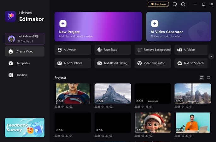Launch Text-Based Editing tool
The height and width of the screenshot is (142, 216).
(x=113, y=63)
